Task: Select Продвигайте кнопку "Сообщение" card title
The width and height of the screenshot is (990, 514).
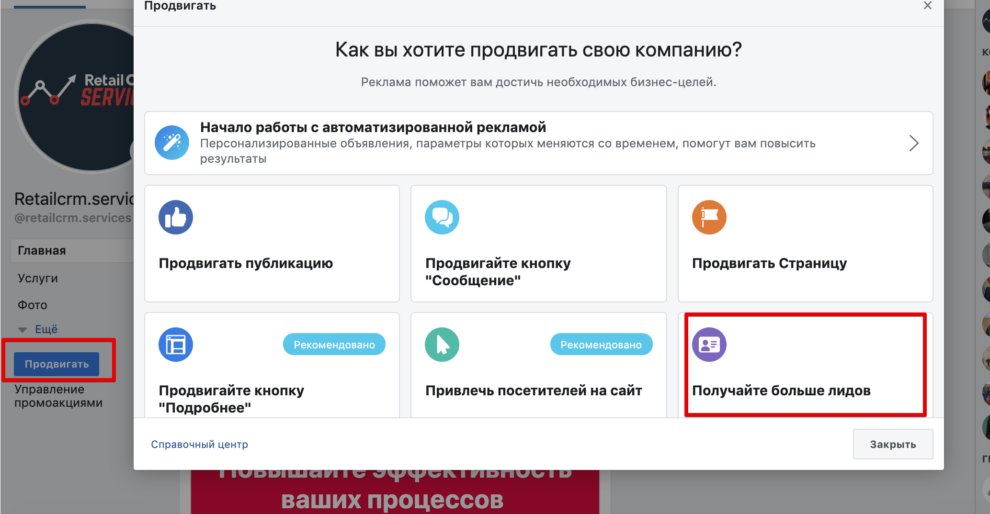Action: pos(498,272)
